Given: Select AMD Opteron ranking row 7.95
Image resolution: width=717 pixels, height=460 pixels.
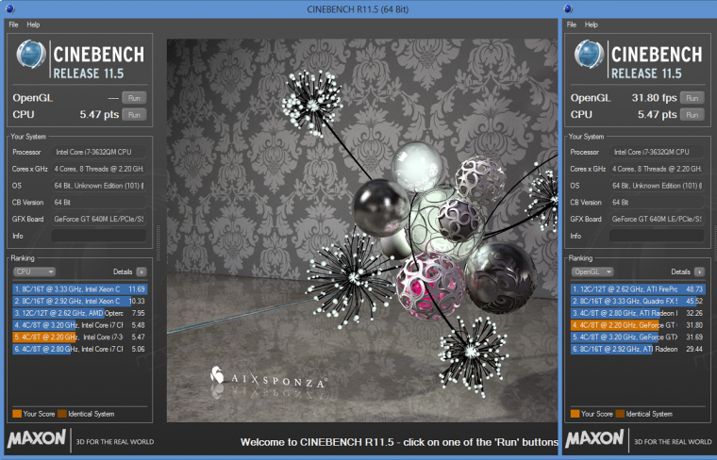Looking at the screenshot, I should click(80, 313).
